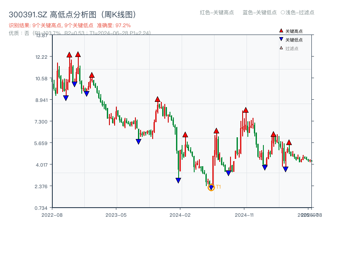Image resolution: width=346 pixels, height=259 pixels.
Task: Click the rightmost blue key-low marker on the chart
Action: [x=285, y=169]
